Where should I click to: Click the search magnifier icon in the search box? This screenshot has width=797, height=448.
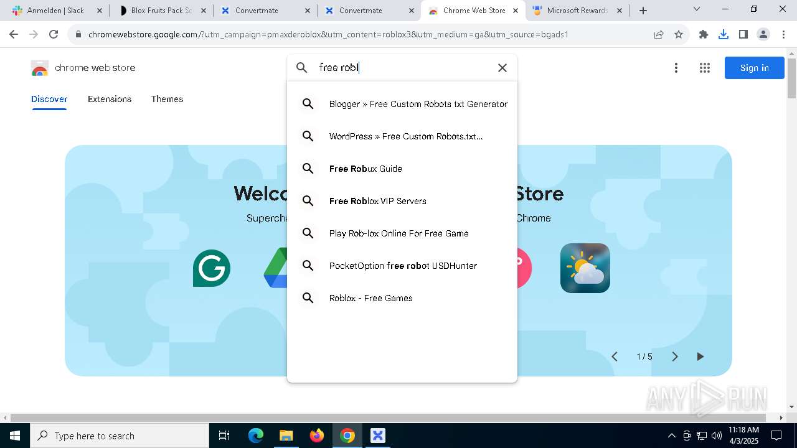(x=302, y=68)
